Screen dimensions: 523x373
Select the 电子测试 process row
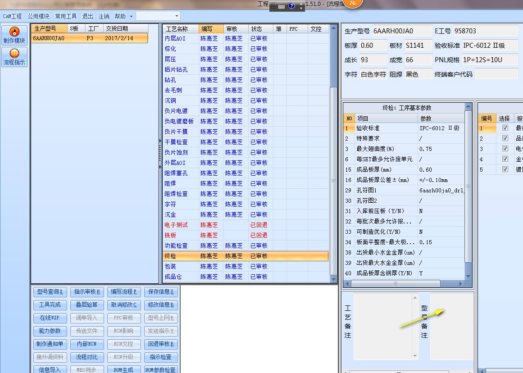(246, 225)
